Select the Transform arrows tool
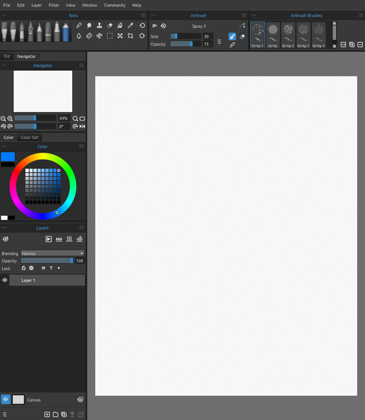The height and width of the screenshot is (420, 365). click(120, 35)
